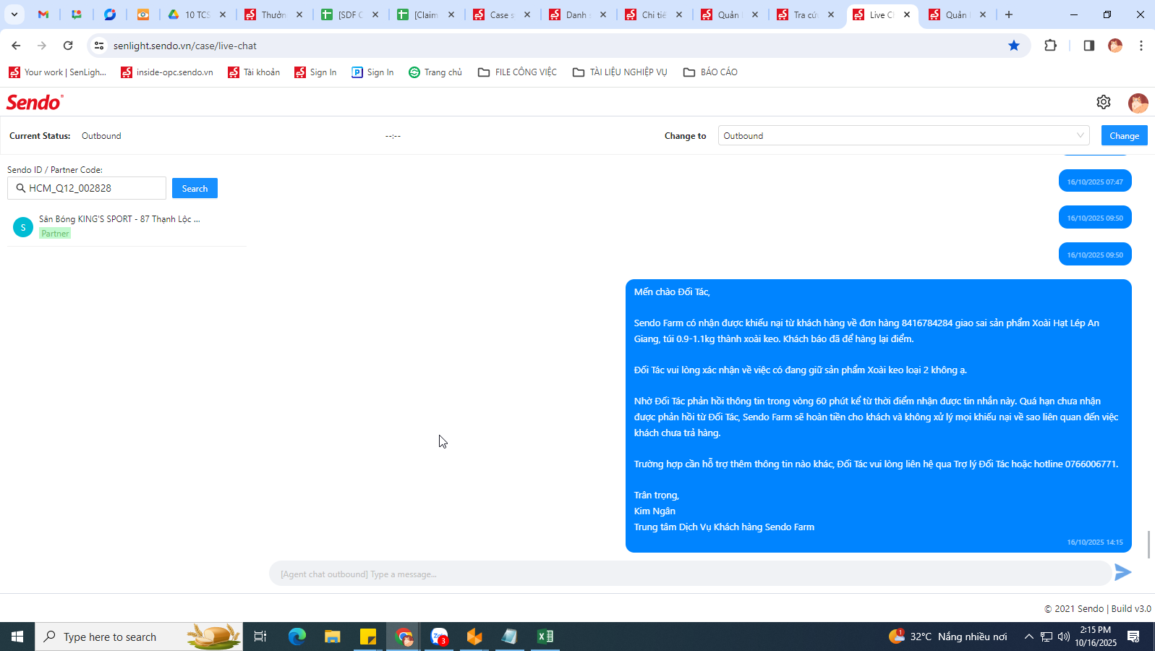
Task: Close the Live Chat tab
Action: [907, 14]
